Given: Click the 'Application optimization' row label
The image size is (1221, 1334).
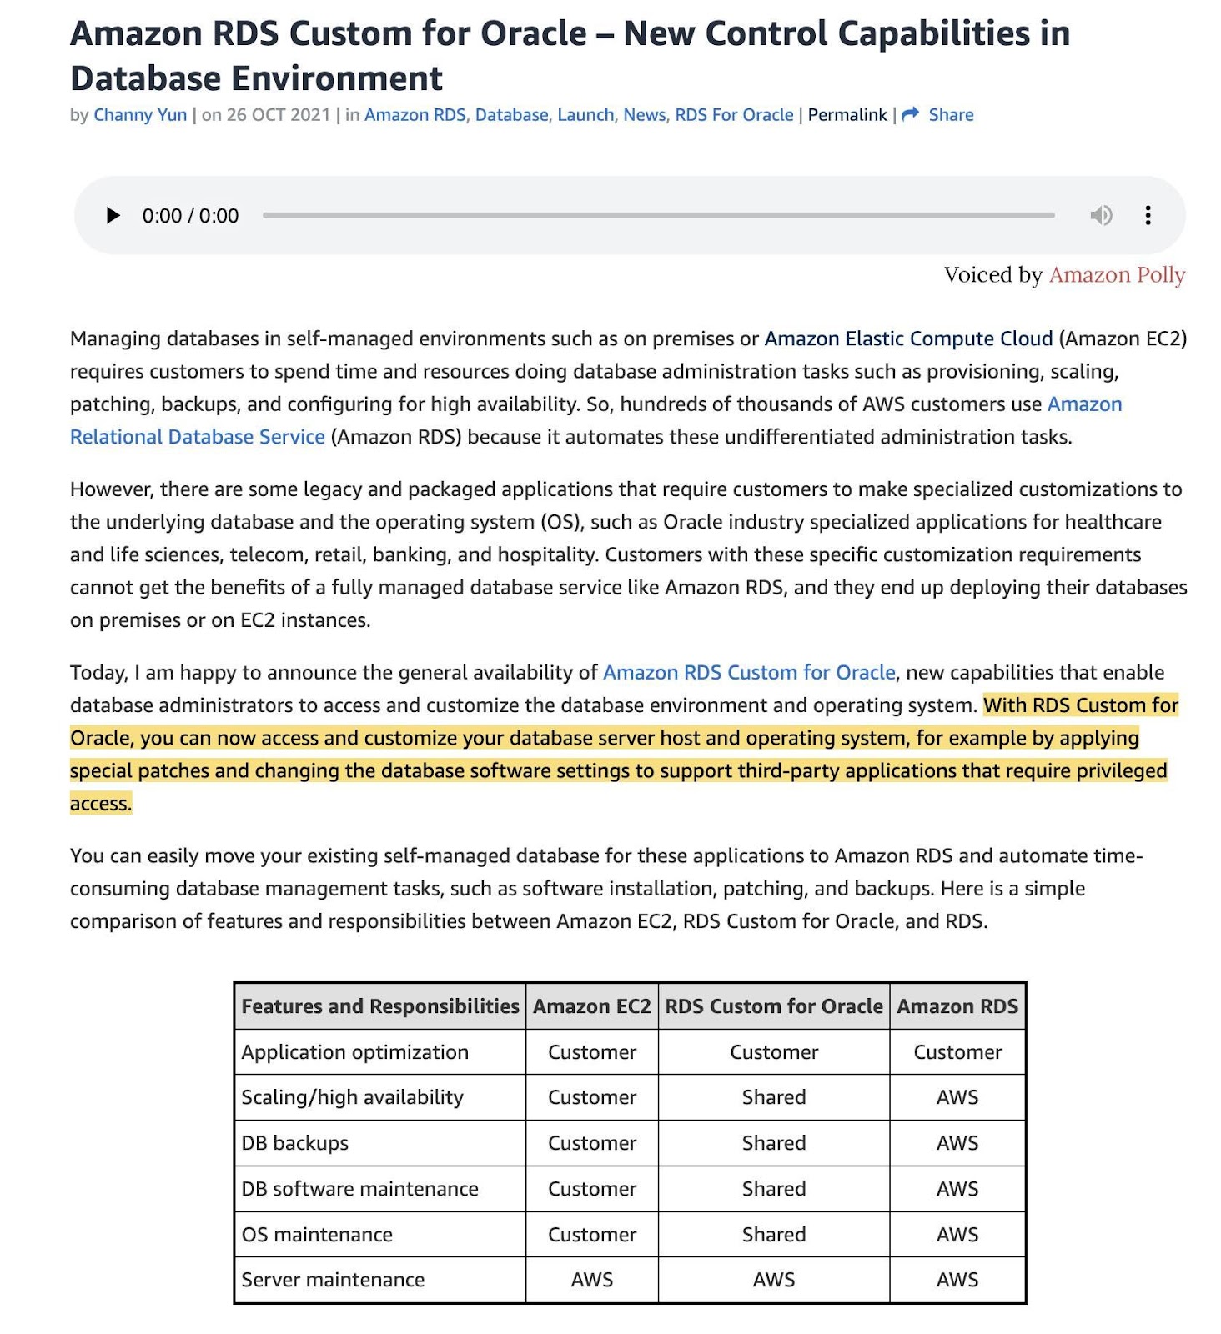Looking at the screenshot, I should (355, 1052).
